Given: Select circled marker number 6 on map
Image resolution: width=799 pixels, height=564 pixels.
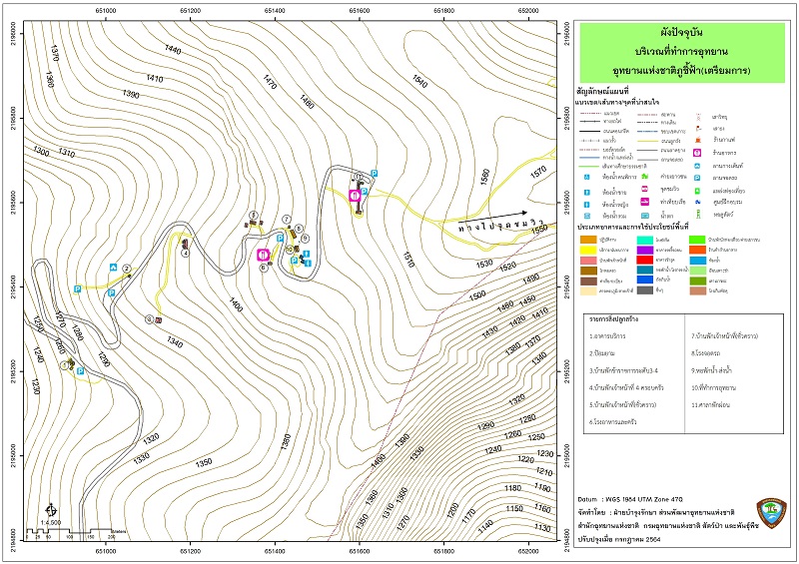Looking at the screenshot, I should tap(264, 268).
